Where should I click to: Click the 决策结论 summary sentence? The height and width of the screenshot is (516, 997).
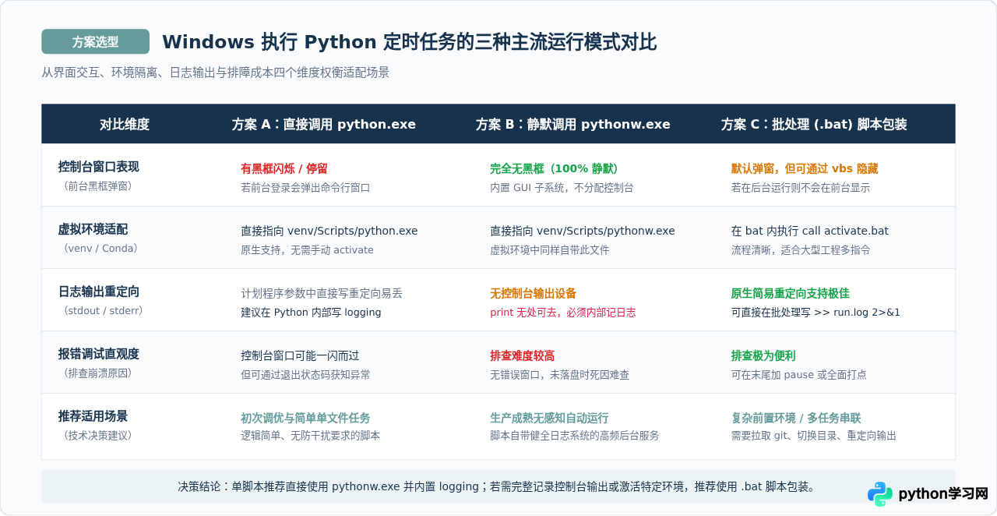pos(497,486)
